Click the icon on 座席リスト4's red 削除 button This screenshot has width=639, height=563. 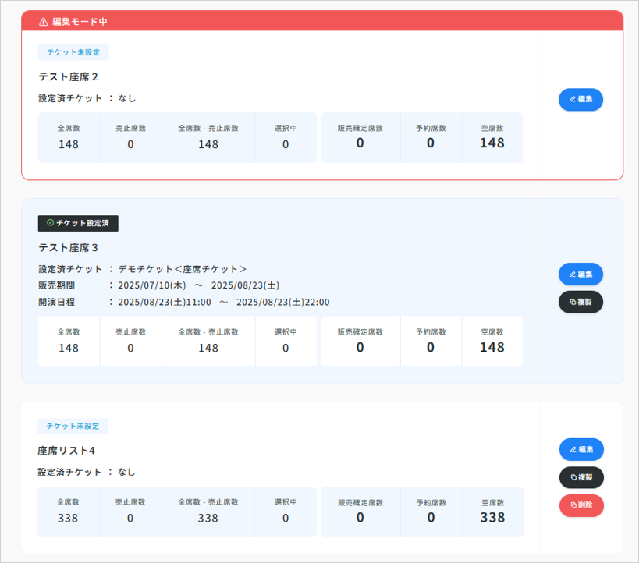pos(573,505)
